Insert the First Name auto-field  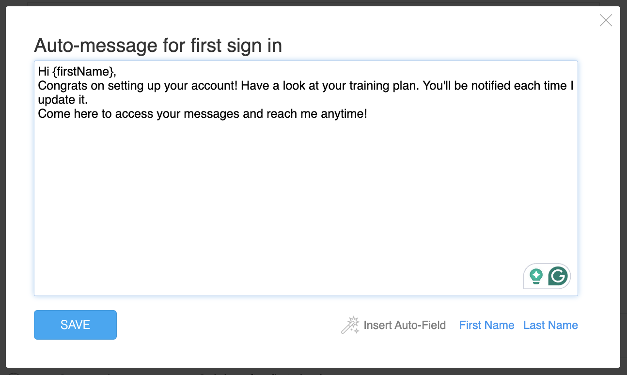tap(486, 325)
